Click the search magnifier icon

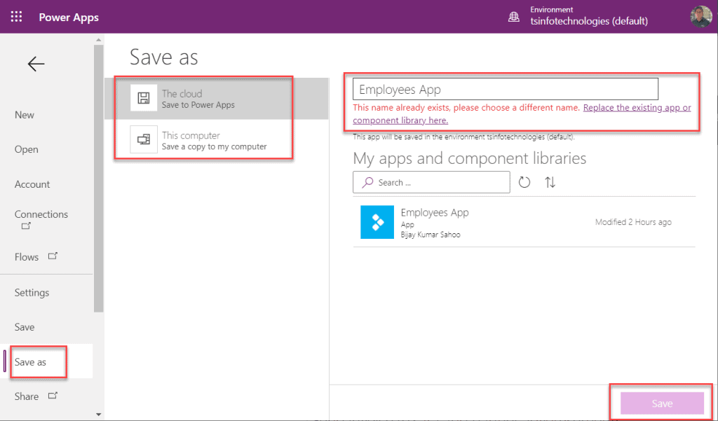point(367,183)
